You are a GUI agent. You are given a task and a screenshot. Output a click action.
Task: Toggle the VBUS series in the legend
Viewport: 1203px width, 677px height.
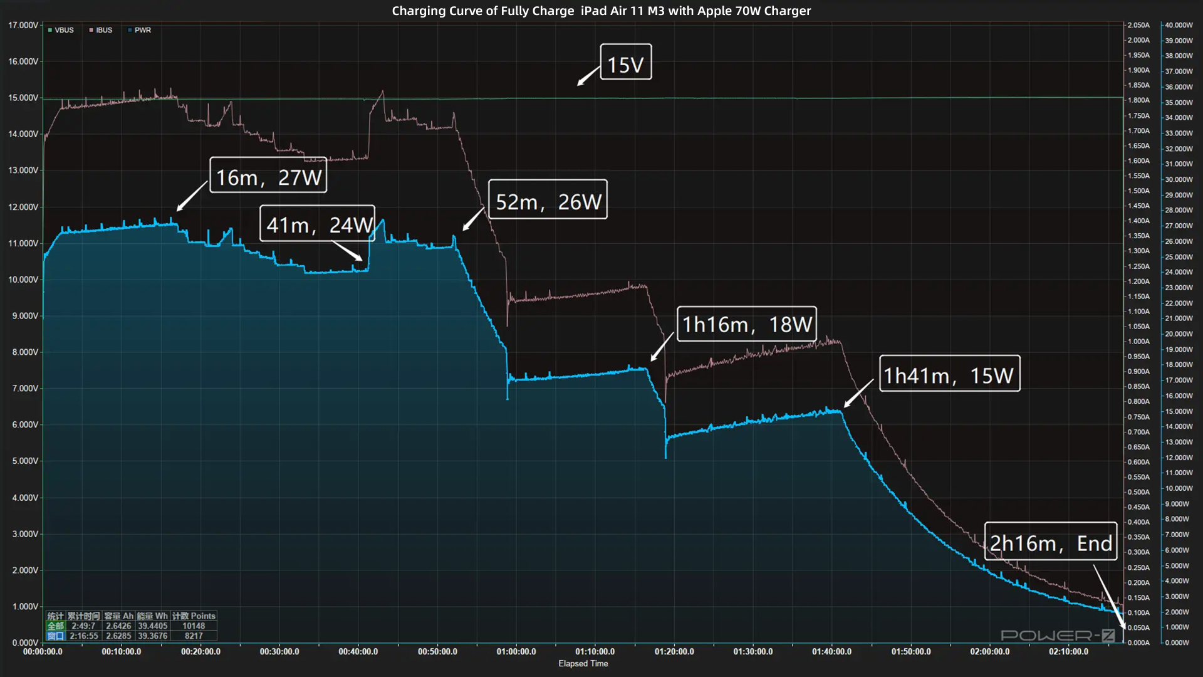(61, 30)
